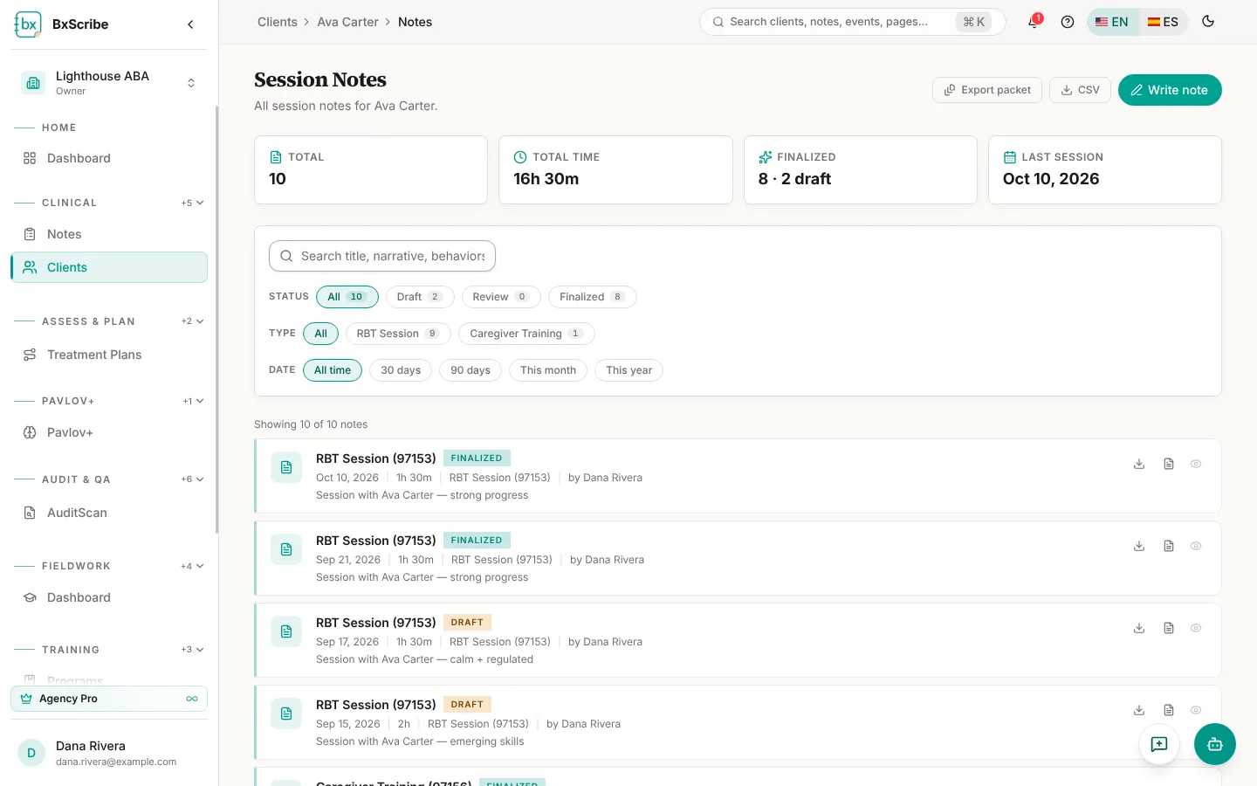Click note icon of Sep 15, 2026 session
This screenshot has height=786, width=1257.
pos(286,714)
